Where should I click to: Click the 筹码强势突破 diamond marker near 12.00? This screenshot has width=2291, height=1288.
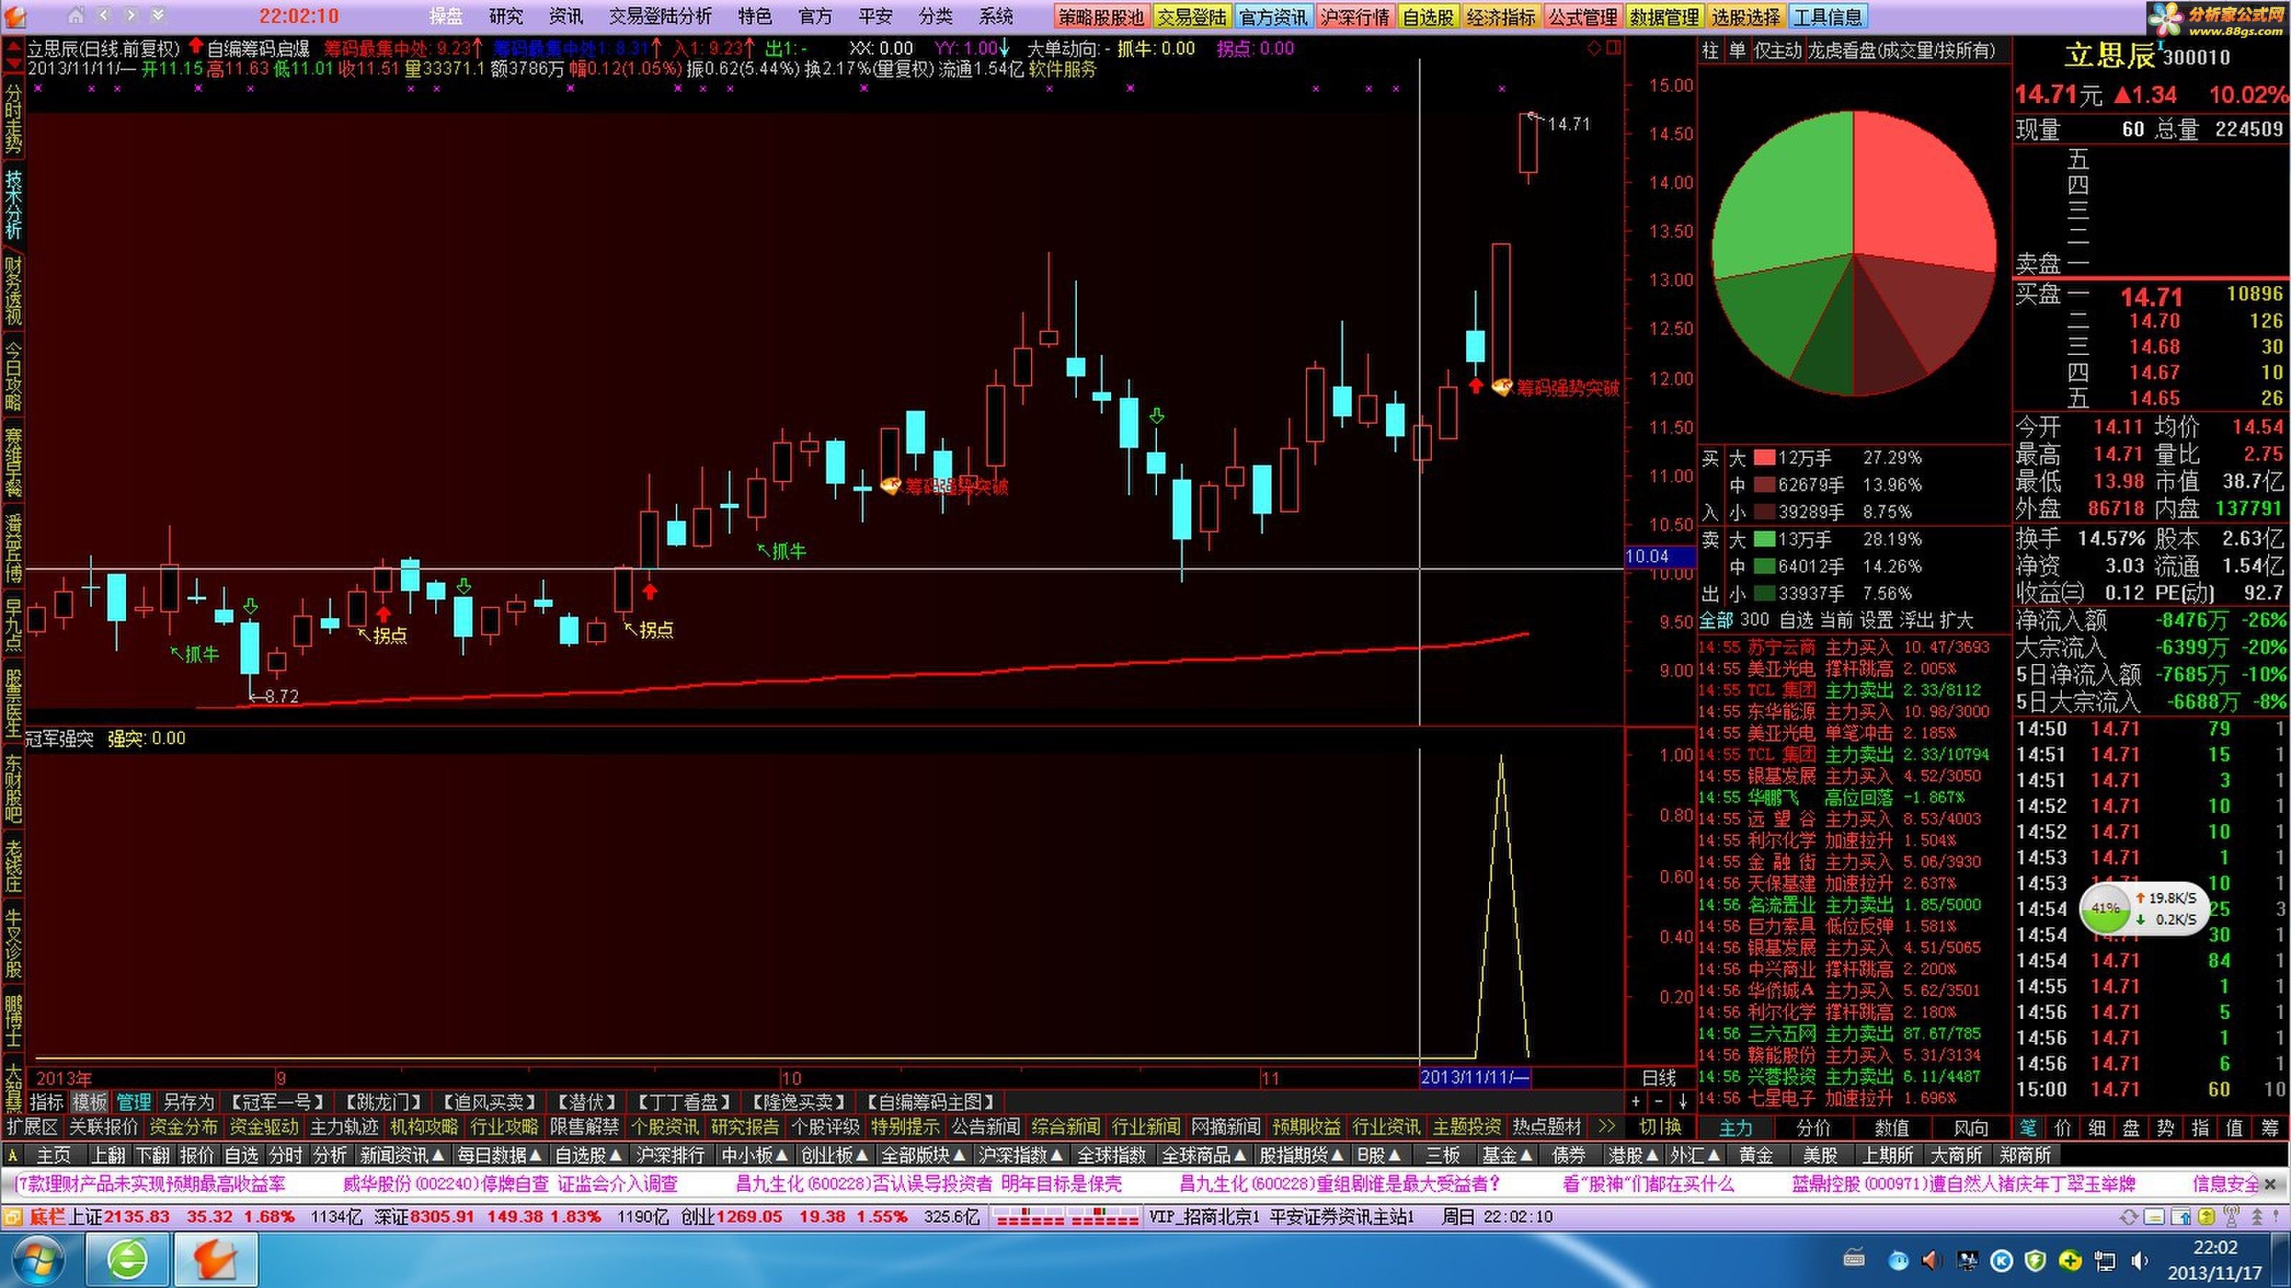click(x=1502, y=388)
